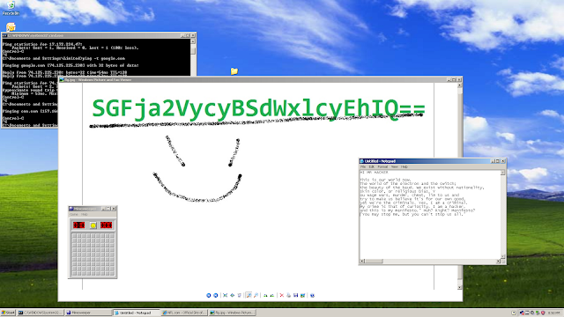Open Game menu in Minesweeper

click(x=74, y=214)
